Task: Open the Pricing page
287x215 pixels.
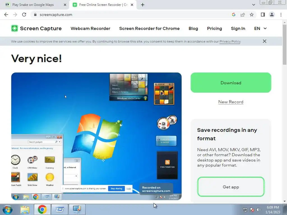Action: coord(214,29)
